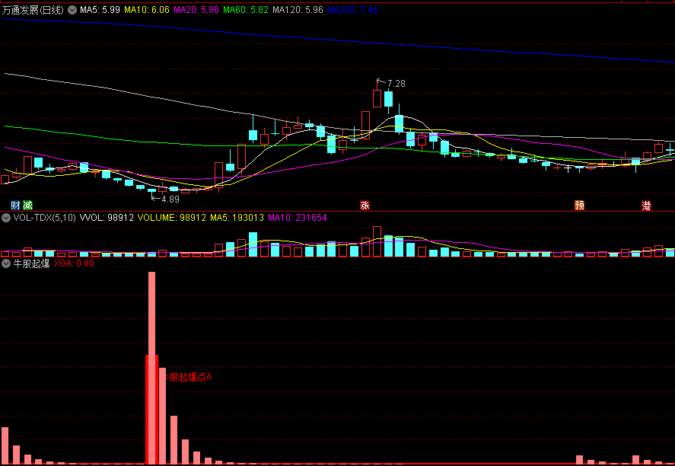Select the MA5: 5.99 label
Viewport: 675px width, 466px height.
coord(100,10)
